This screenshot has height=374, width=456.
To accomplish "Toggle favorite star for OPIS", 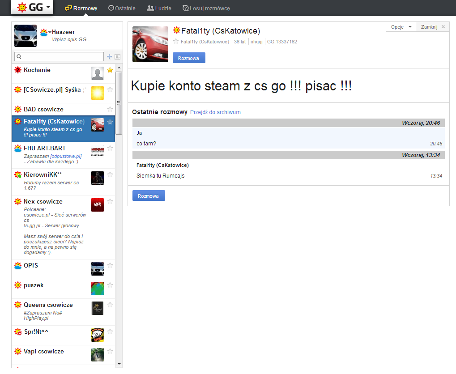I will pyautogui.click(x=110, y=265).
